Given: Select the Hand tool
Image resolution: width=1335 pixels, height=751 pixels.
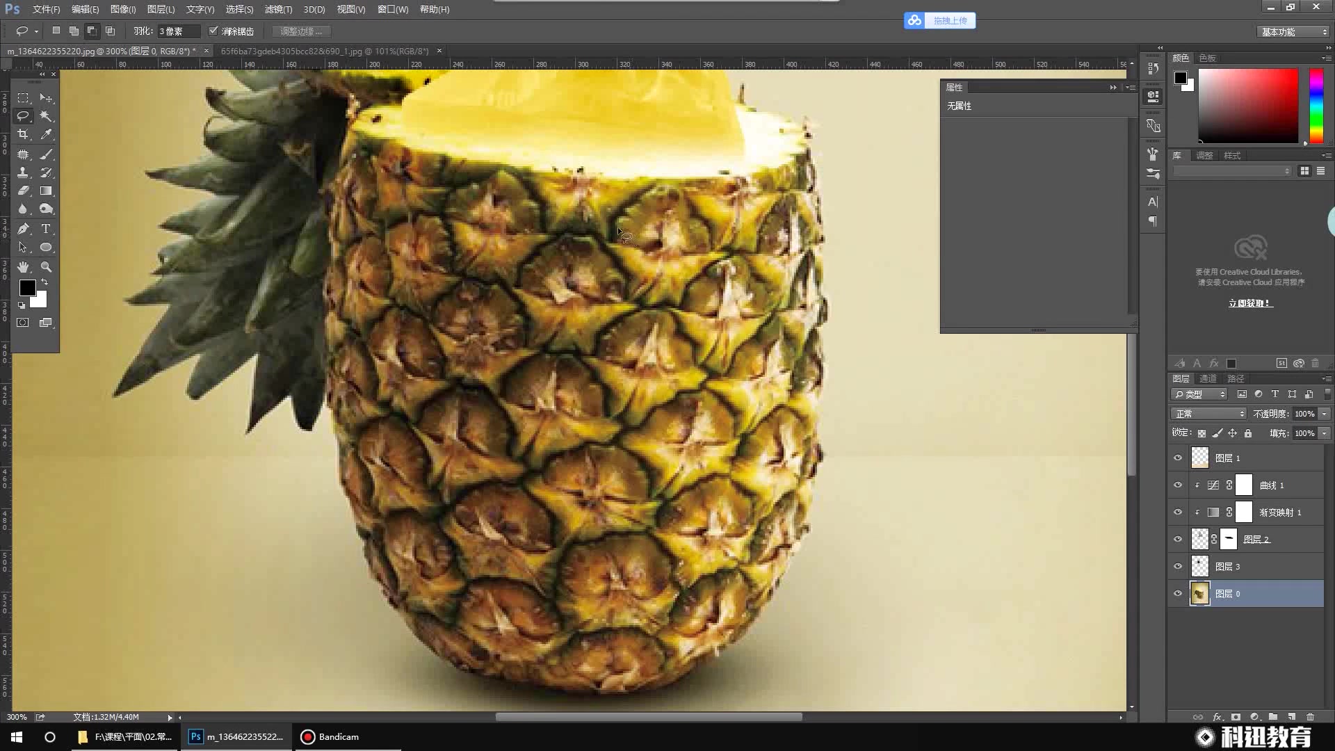Looking at the screenshot, I should 23,267.
